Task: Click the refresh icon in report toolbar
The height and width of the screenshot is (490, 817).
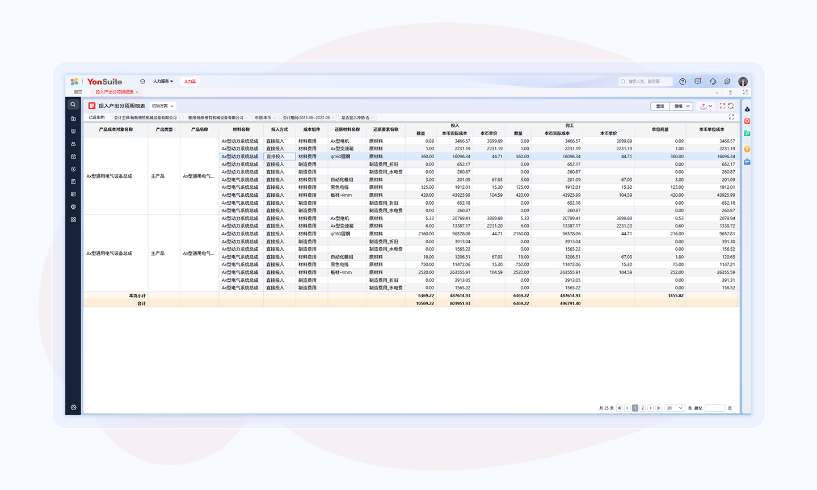Action: (x=731, y=106)
